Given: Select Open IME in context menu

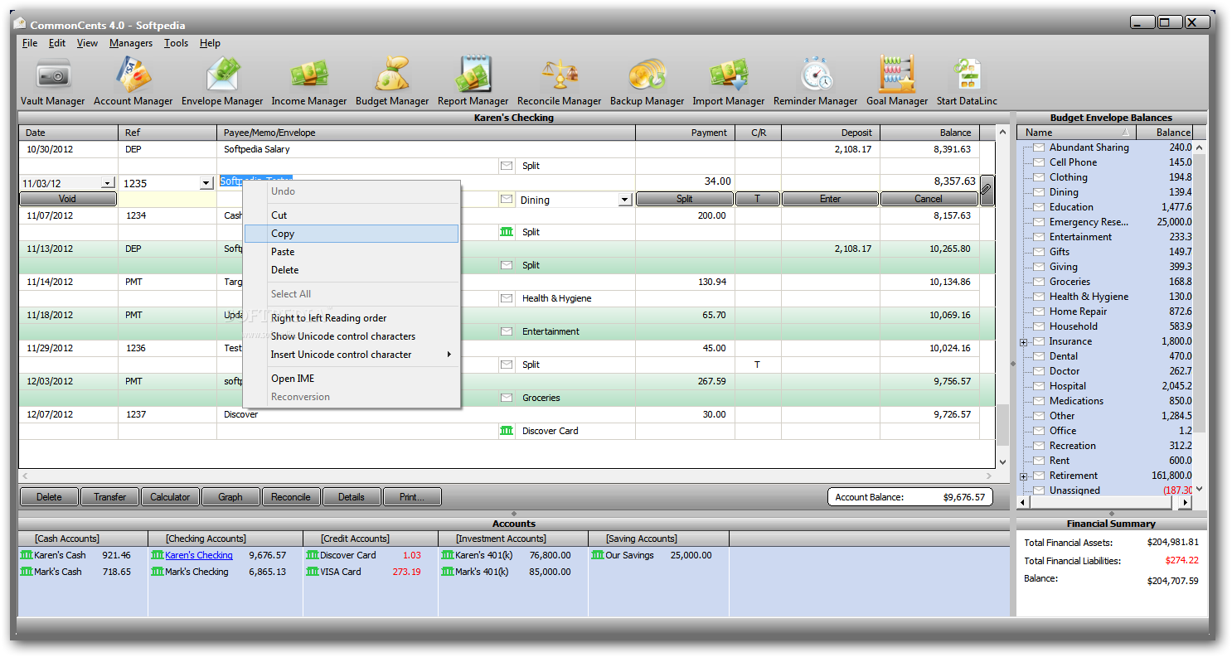Looking at the screenshot, I should click(352, 379).
